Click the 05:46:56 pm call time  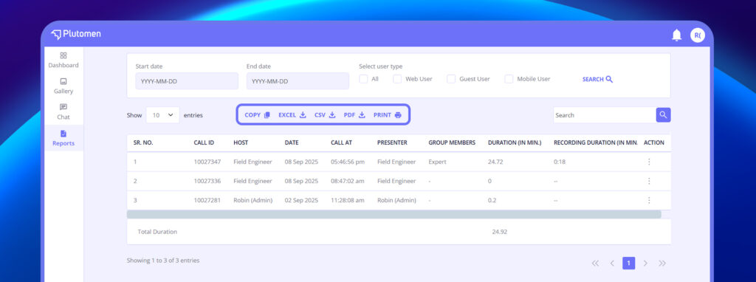coord(348,162)
